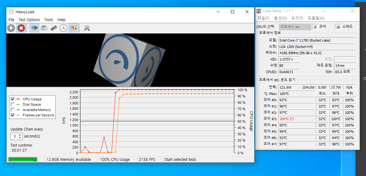The width and height of the screenshot is (366, 176).
Task: Open the HeavyLoad File menu
Action: 11,20
